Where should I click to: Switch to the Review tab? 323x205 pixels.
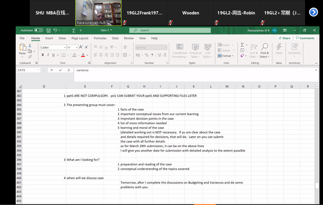pos(129,38)
